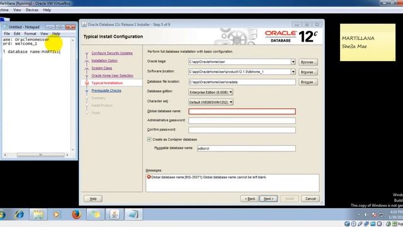Open VirtualBox Devices menu
This screenshot has height=227, width=403.
point(32,10)
